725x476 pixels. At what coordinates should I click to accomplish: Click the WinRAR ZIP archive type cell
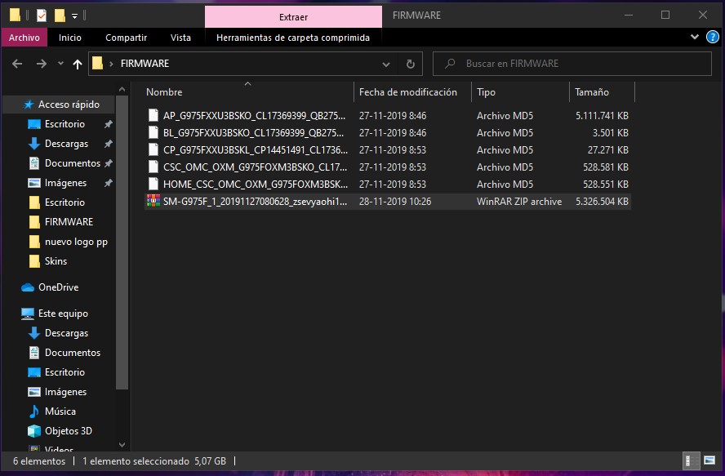coord(519,201)
